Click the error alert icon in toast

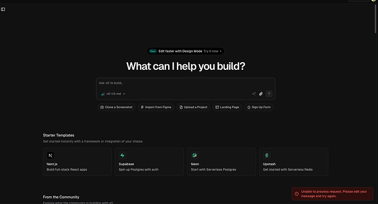click(x=296, y=194)
